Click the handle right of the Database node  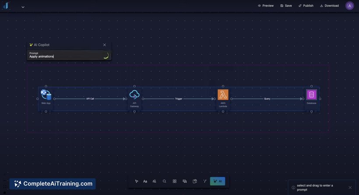coord(320,99)
